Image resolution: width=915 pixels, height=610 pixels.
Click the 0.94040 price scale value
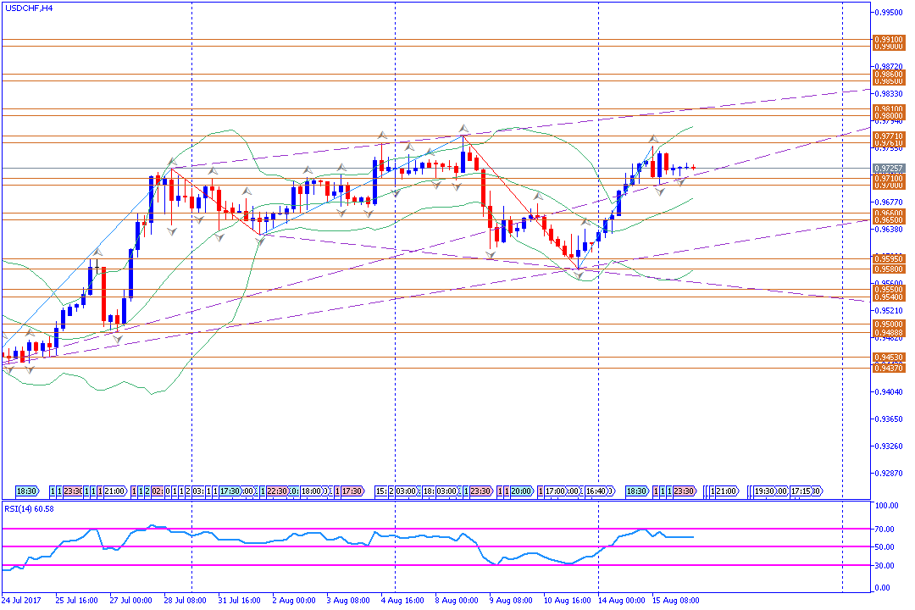pos(890,391)
